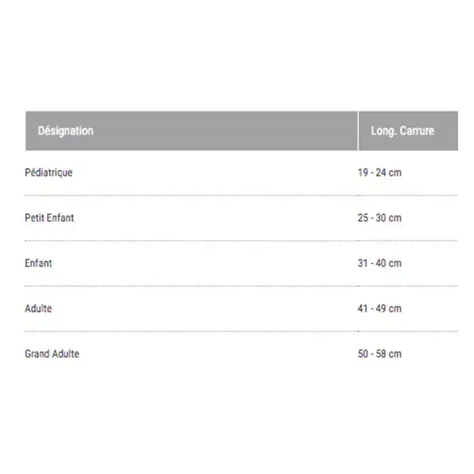Click the Long. Carrure column header
Screen dimensions: 474x474
coord(402,131)
